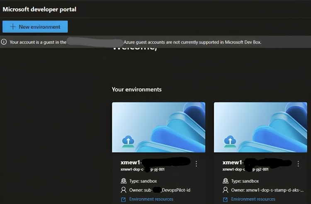Click cloud upload icon on pj-001 environment card
The image size is (311, 204).
pyautogui.click(x=128, y=142)
